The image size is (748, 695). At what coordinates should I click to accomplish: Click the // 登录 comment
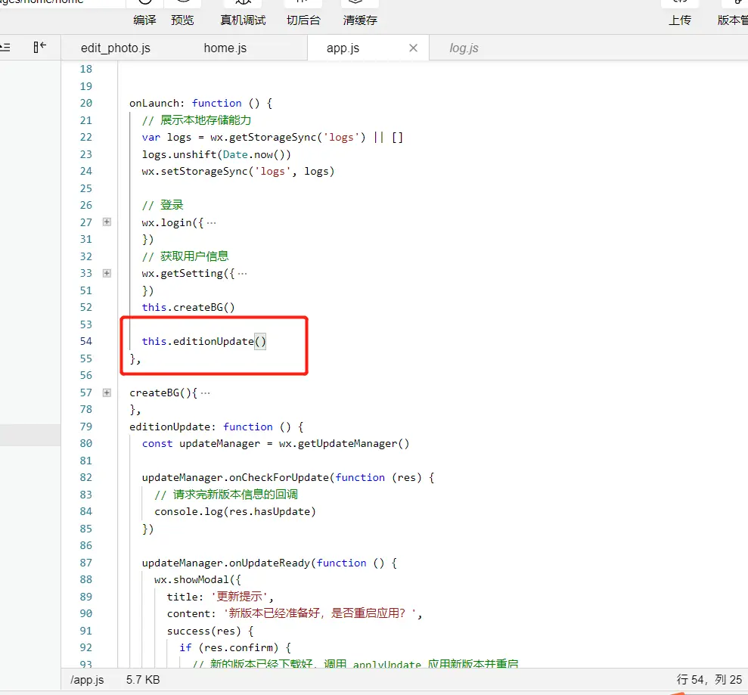point(162,205)
